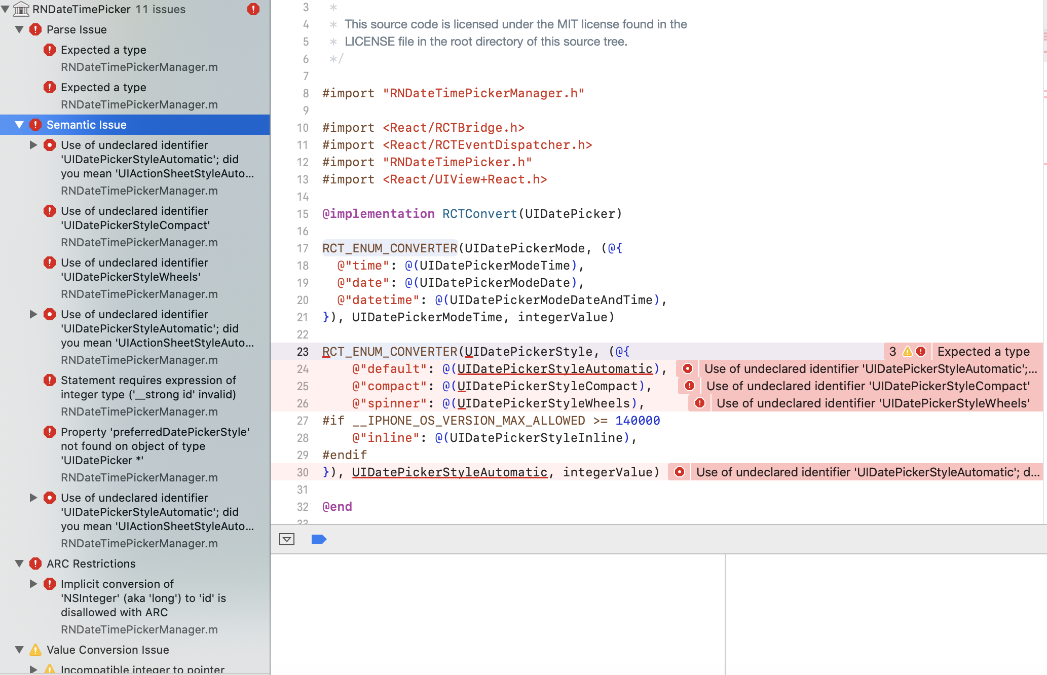The width and height of the screenshot is (1047, 675).
Task: Click the 'Expected a type' annotation on line 23
Action: [x=984, y=351]
